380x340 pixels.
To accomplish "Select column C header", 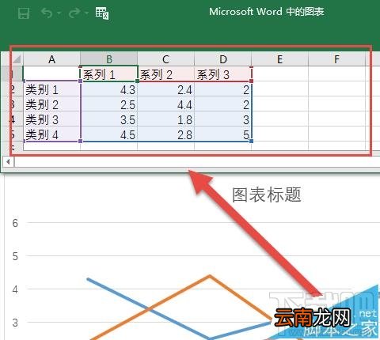I will click(165, 59).
